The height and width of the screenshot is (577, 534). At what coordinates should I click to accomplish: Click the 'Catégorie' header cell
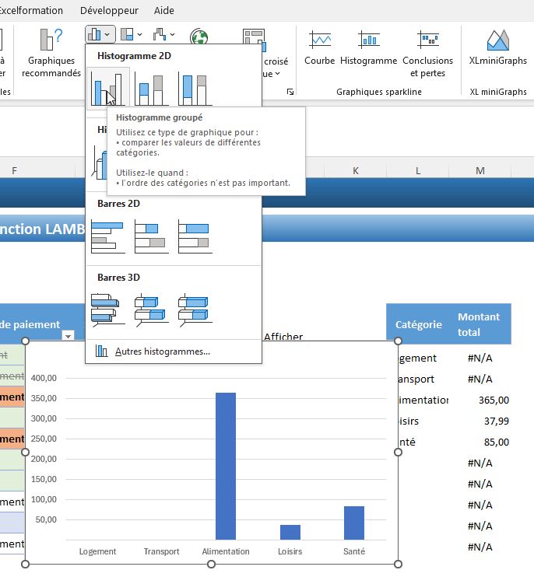pyautogui.click(x=418, y=324)
